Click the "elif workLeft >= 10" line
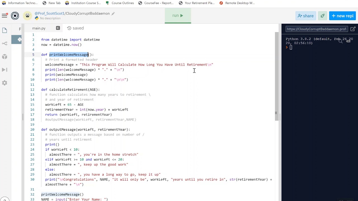Viewport: 358px width, 201px height. coord(84,159)
